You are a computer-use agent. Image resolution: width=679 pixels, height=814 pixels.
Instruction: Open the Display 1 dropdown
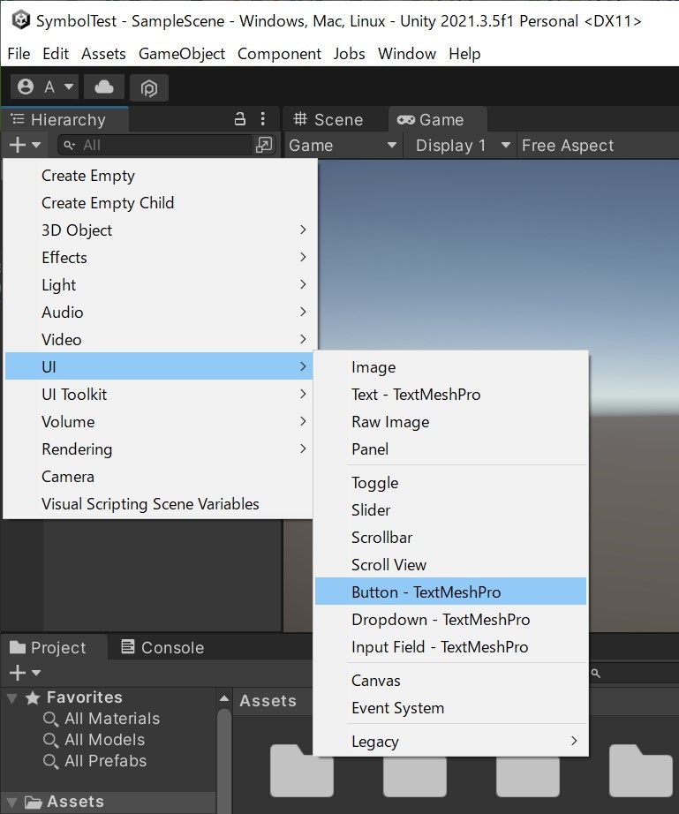pyautogui.click(x=462, y=146)
